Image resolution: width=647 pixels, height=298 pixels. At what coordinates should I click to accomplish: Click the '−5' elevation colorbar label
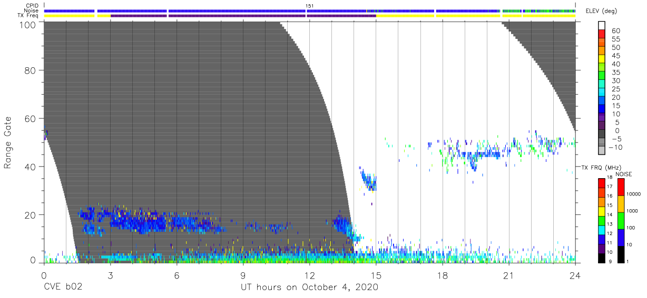coord(616,139)
